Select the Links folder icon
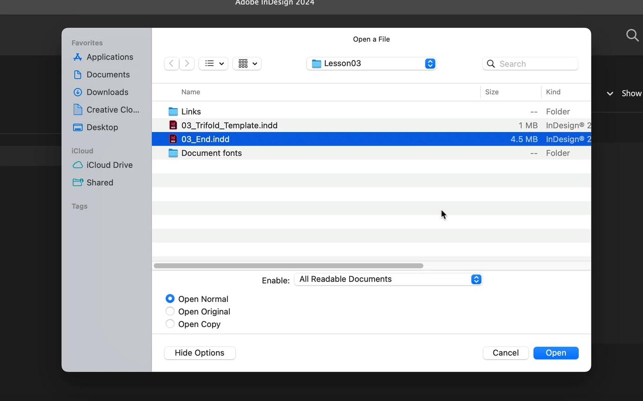 pyautogui.click(x=173, y=112)
